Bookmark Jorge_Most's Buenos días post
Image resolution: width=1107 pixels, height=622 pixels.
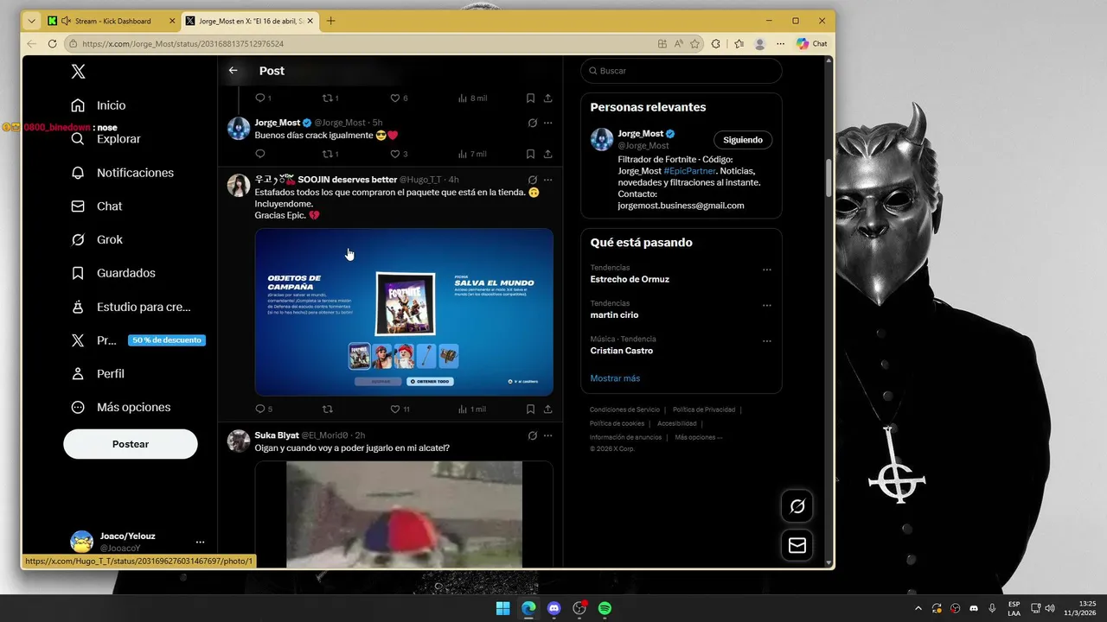pos(530,154)
